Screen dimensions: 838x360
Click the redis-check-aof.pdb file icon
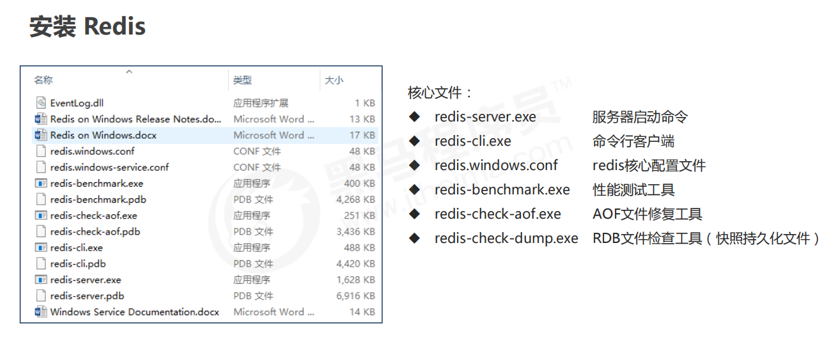click(x=41, y=231)
